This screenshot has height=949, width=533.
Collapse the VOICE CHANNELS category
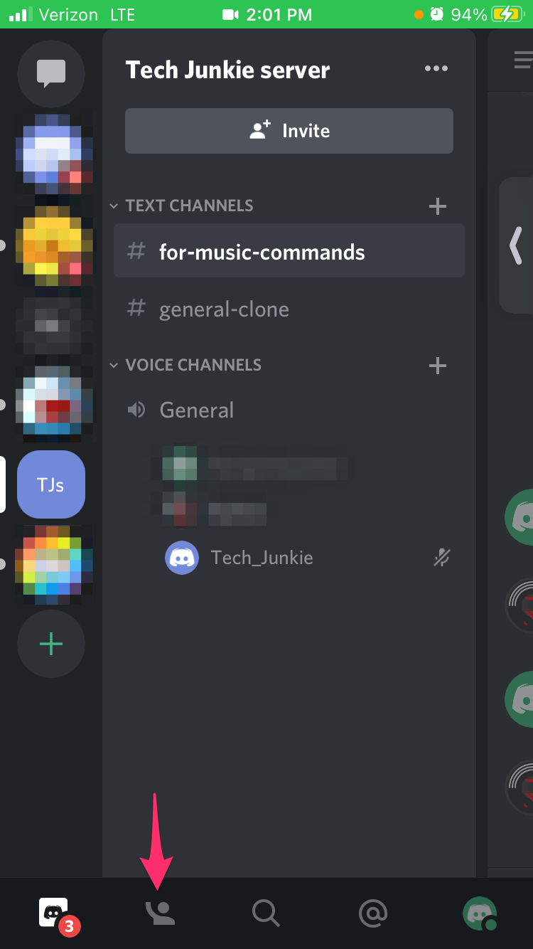[186, 365]
